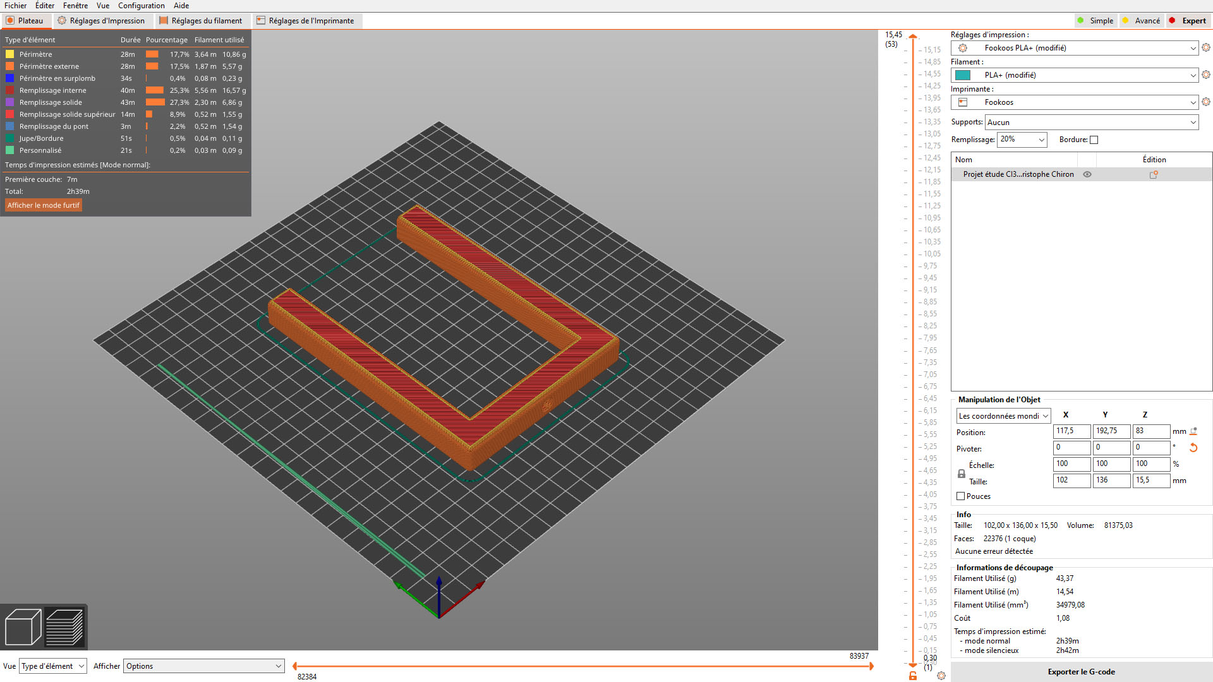Open the Supports dropdown set to Aucun

[x=1091, y=123]
